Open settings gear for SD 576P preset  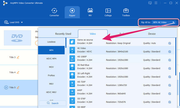[169, 102]
